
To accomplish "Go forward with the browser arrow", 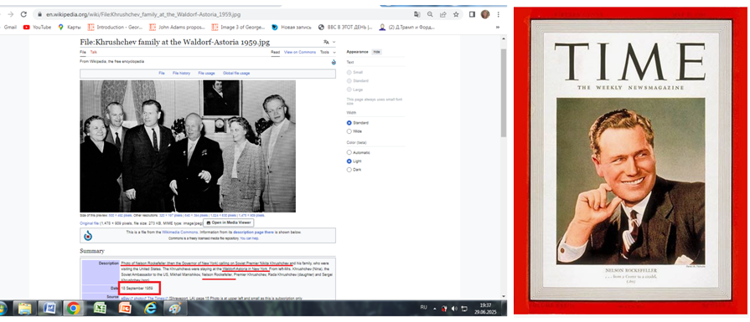I will (x=11, y=14).
